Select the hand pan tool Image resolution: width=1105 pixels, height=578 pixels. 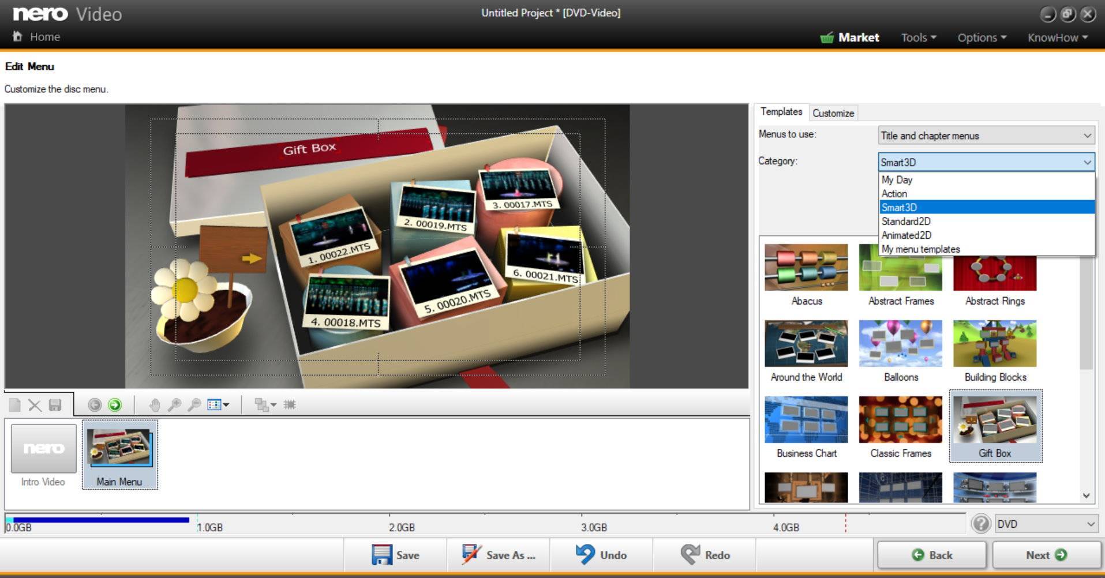pos(154,405)
